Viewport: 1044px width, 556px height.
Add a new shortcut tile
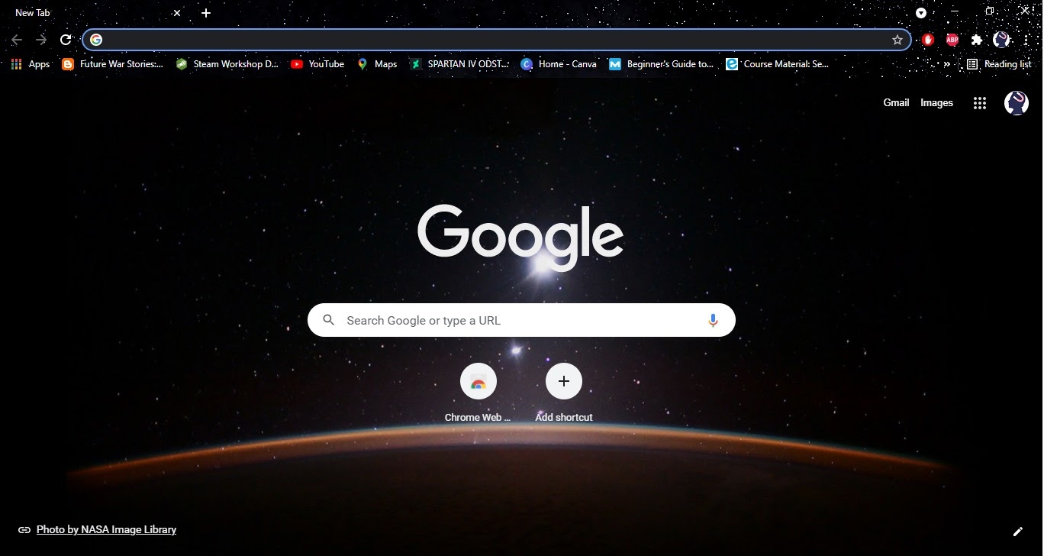[564, 381]
